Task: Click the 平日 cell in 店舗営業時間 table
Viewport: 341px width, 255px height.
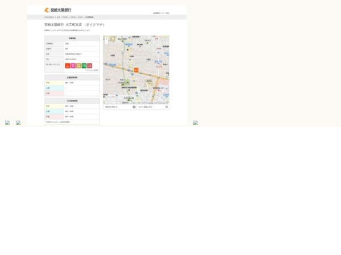Action: coord(54,83)
